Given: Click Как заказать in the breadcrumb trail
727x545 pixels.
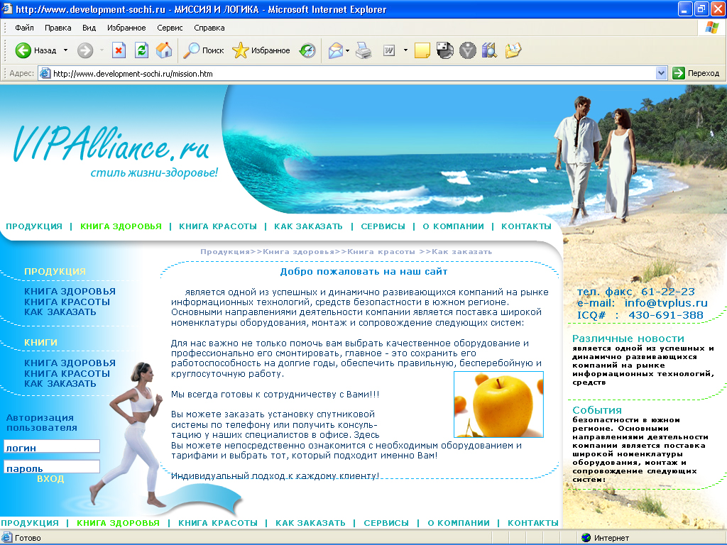Looking at the screenshot, I should click(461, 252).
